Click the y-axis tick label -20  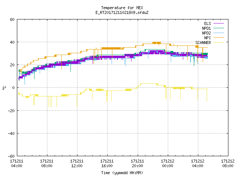click(x=11, y=111)
